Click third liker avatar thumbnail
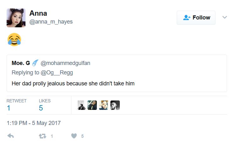 103,105
